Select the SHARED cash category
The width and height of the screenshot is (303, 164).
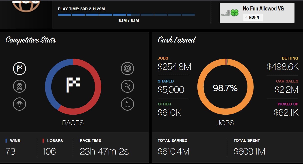coord(166,81)
